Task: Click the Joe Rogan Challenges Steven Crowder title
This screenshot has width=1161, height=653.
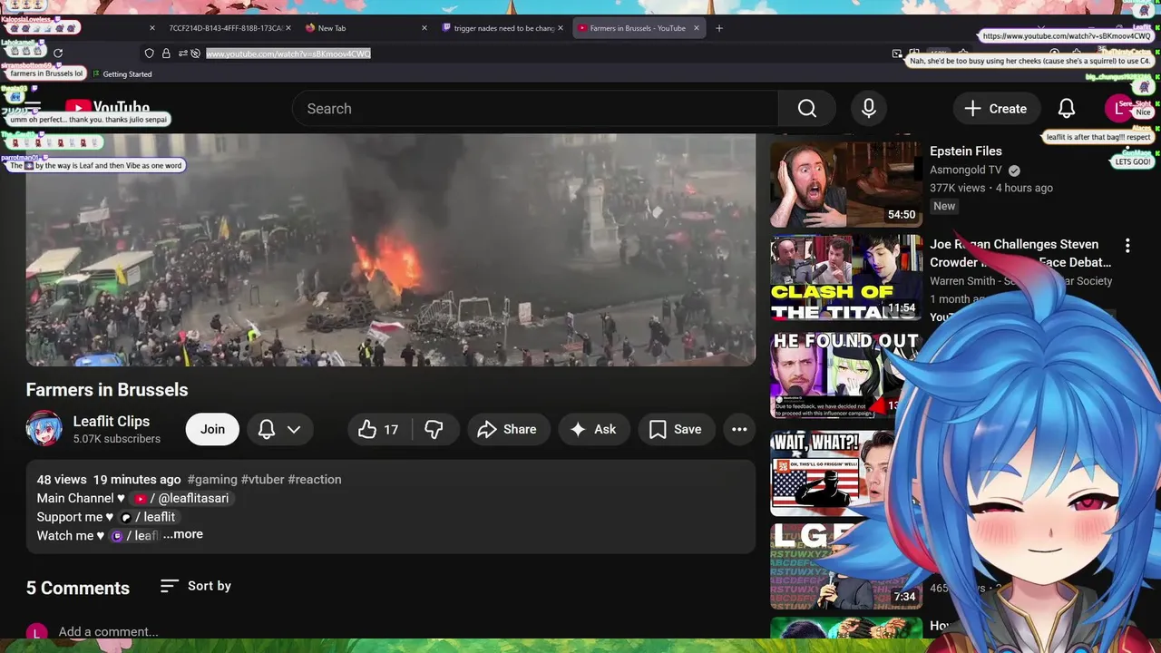Action: point(1020,253)
